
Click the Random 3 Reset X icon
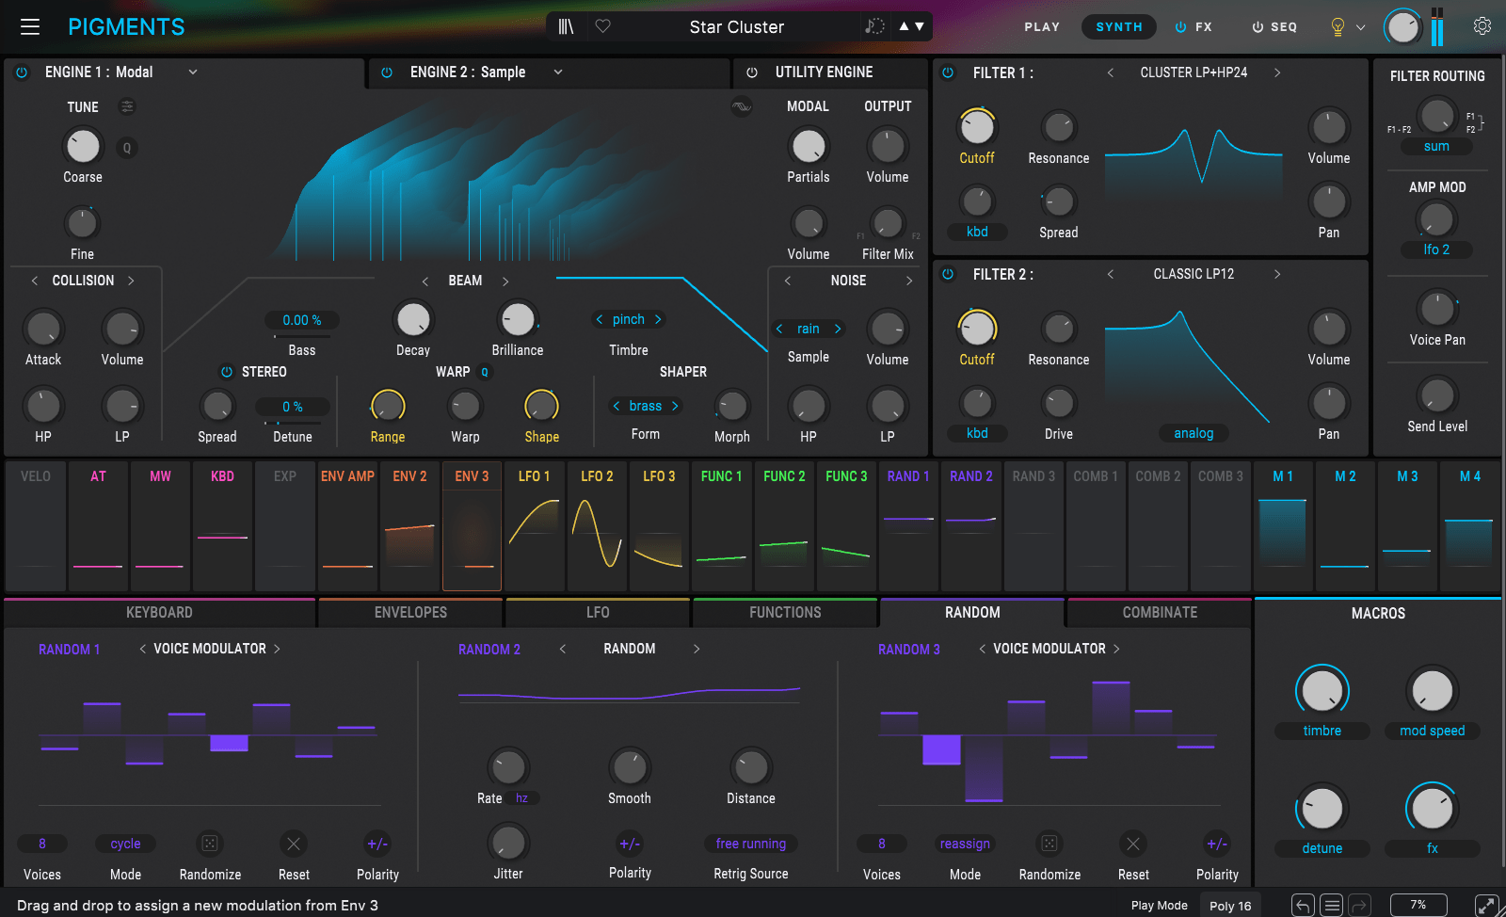pyautogui.click(x=1133, y=844)
